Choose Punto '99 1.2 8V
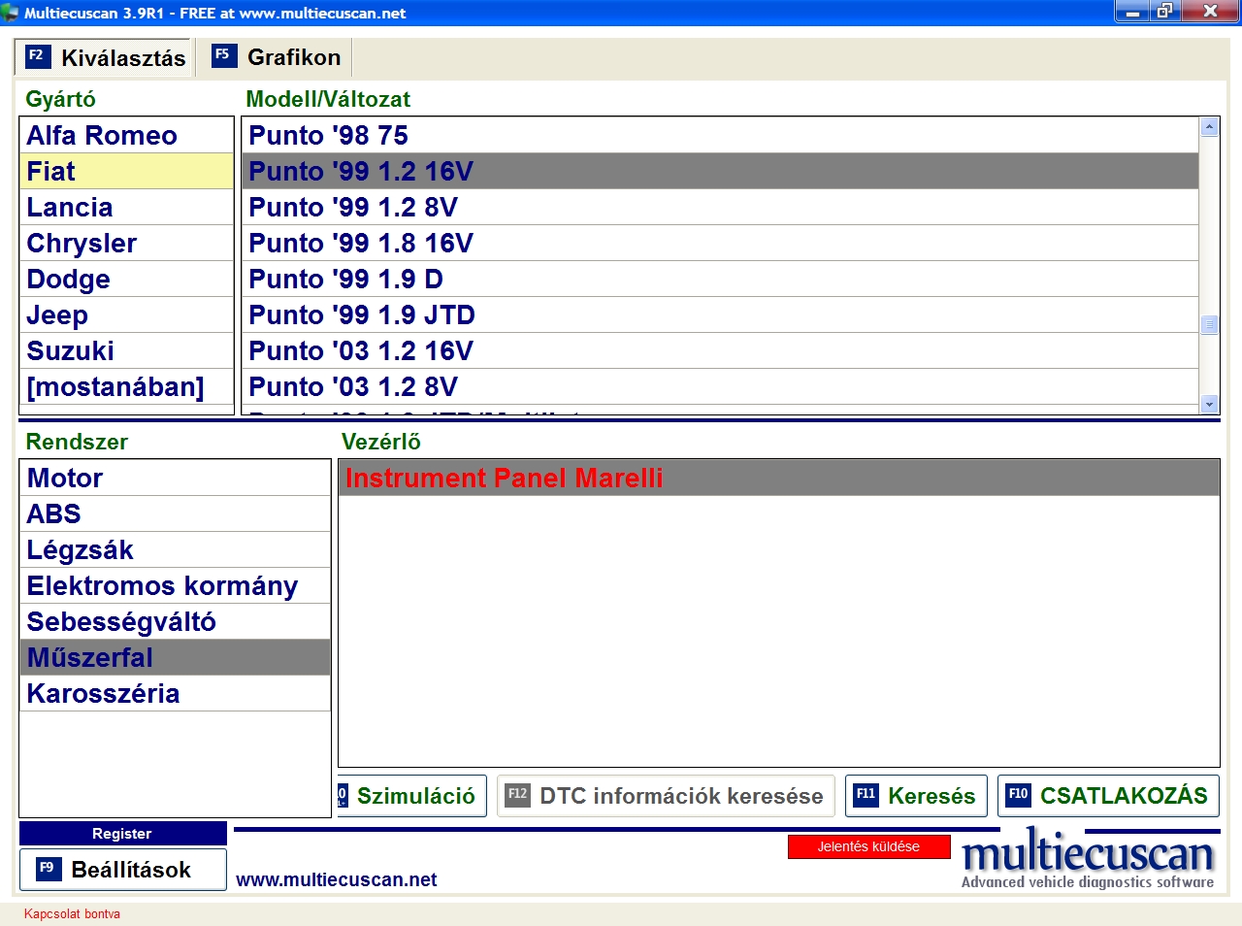 click(720, 207)
